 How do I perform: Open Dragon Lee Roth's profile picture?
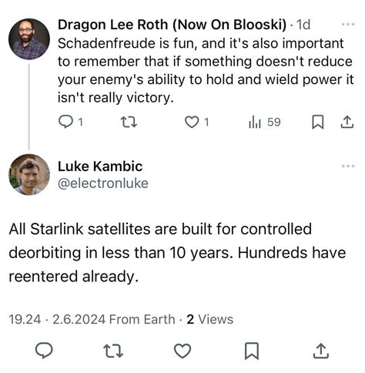[29, 39]
